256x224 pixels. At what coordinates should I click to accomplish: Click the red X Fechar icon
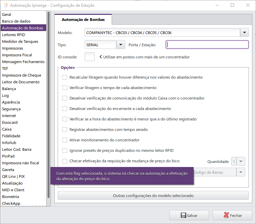pyautogui.click(x=226, y=215)
